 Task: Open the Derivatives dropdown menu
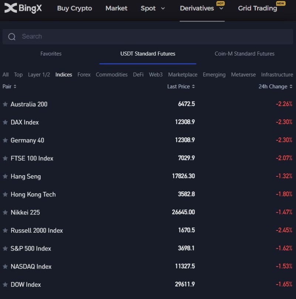click(x=202, y=8)
